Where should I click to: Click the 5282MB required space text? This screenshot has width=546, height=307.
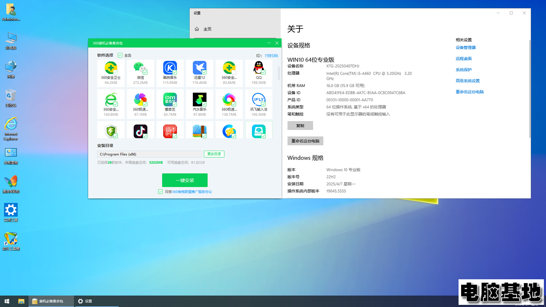[156, 162]
